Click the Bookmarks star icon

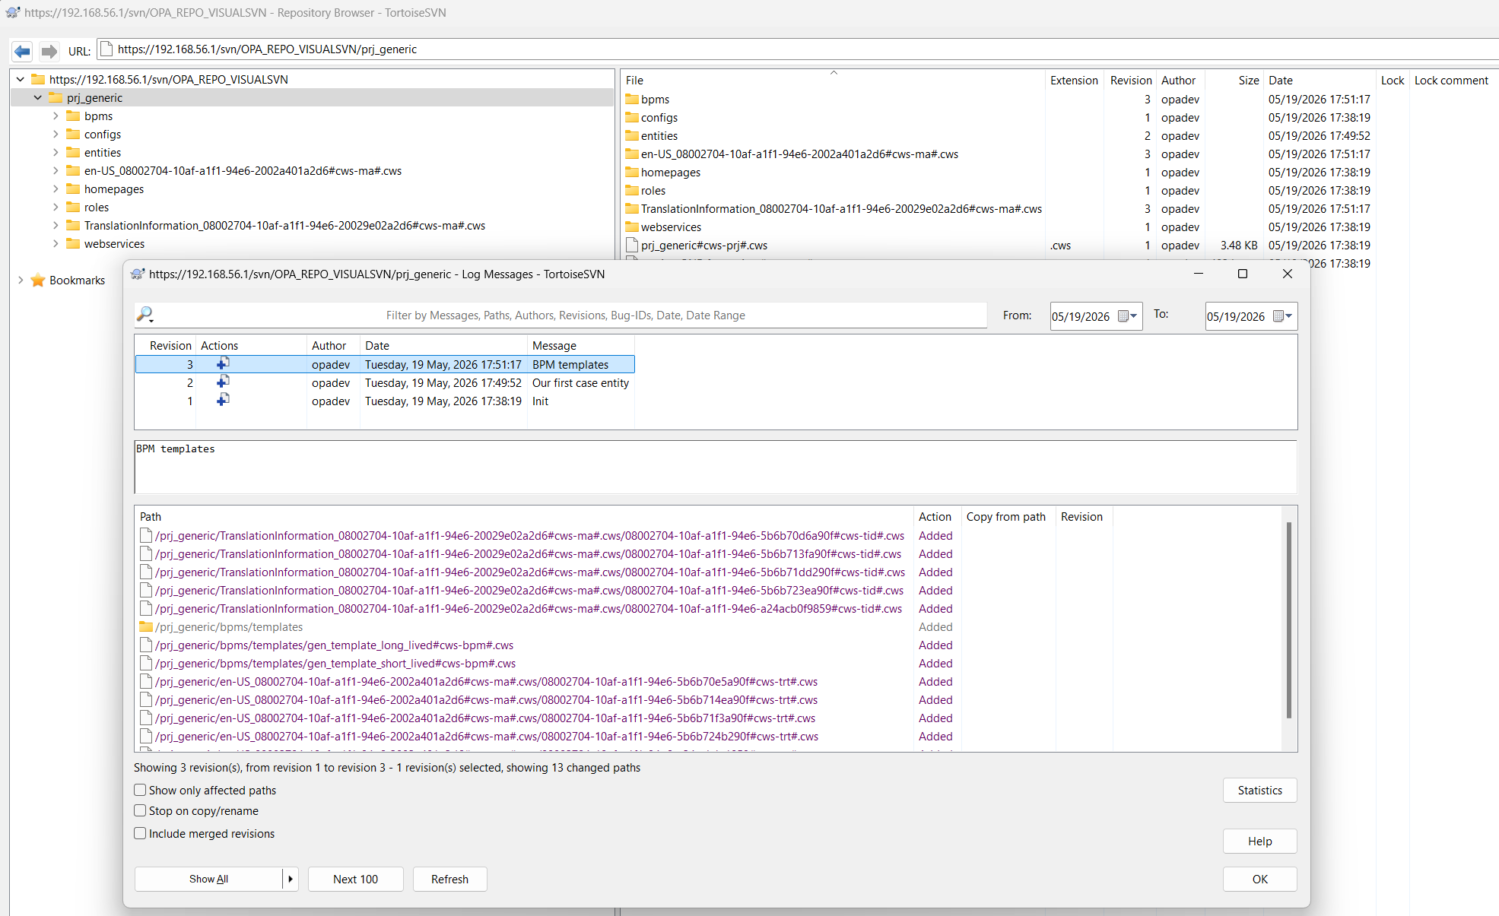coord(38,280)
